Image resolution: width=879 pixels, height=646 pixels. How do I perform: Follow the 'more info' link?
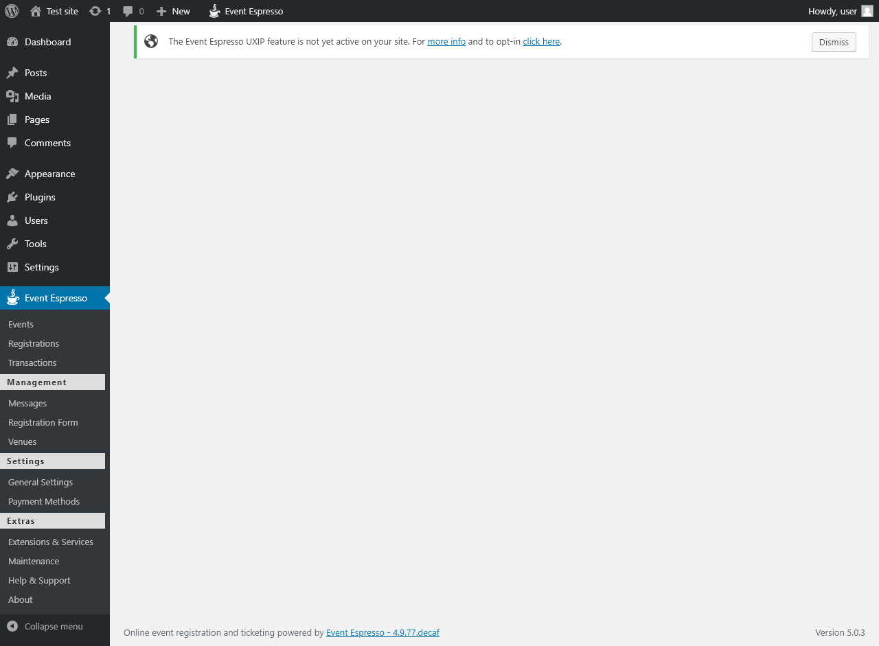[446, 41]
